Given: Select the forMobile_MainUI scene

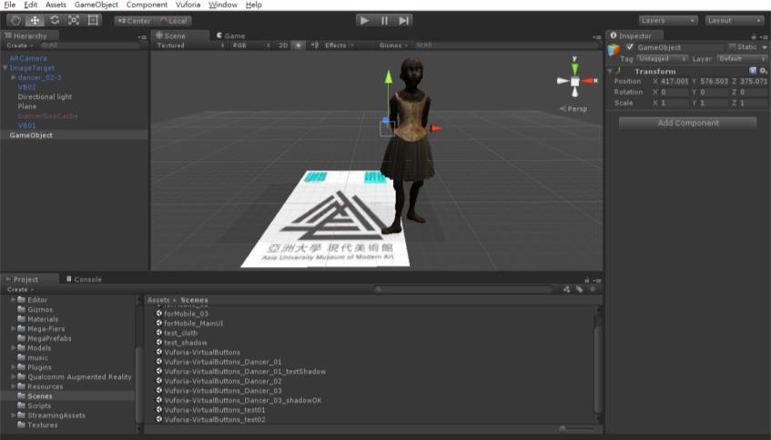Looking at the screenshot, I should pyautogui.click(x=193, y=323).
